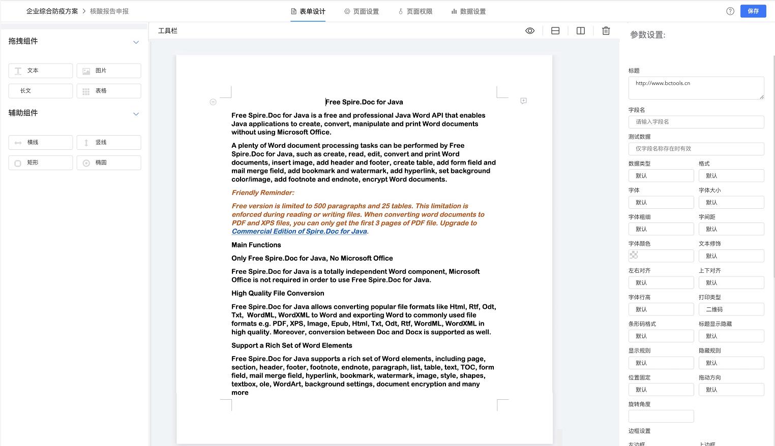775x446 pixels.
Task: Click the help question mark icon
Action: point(730,11)
